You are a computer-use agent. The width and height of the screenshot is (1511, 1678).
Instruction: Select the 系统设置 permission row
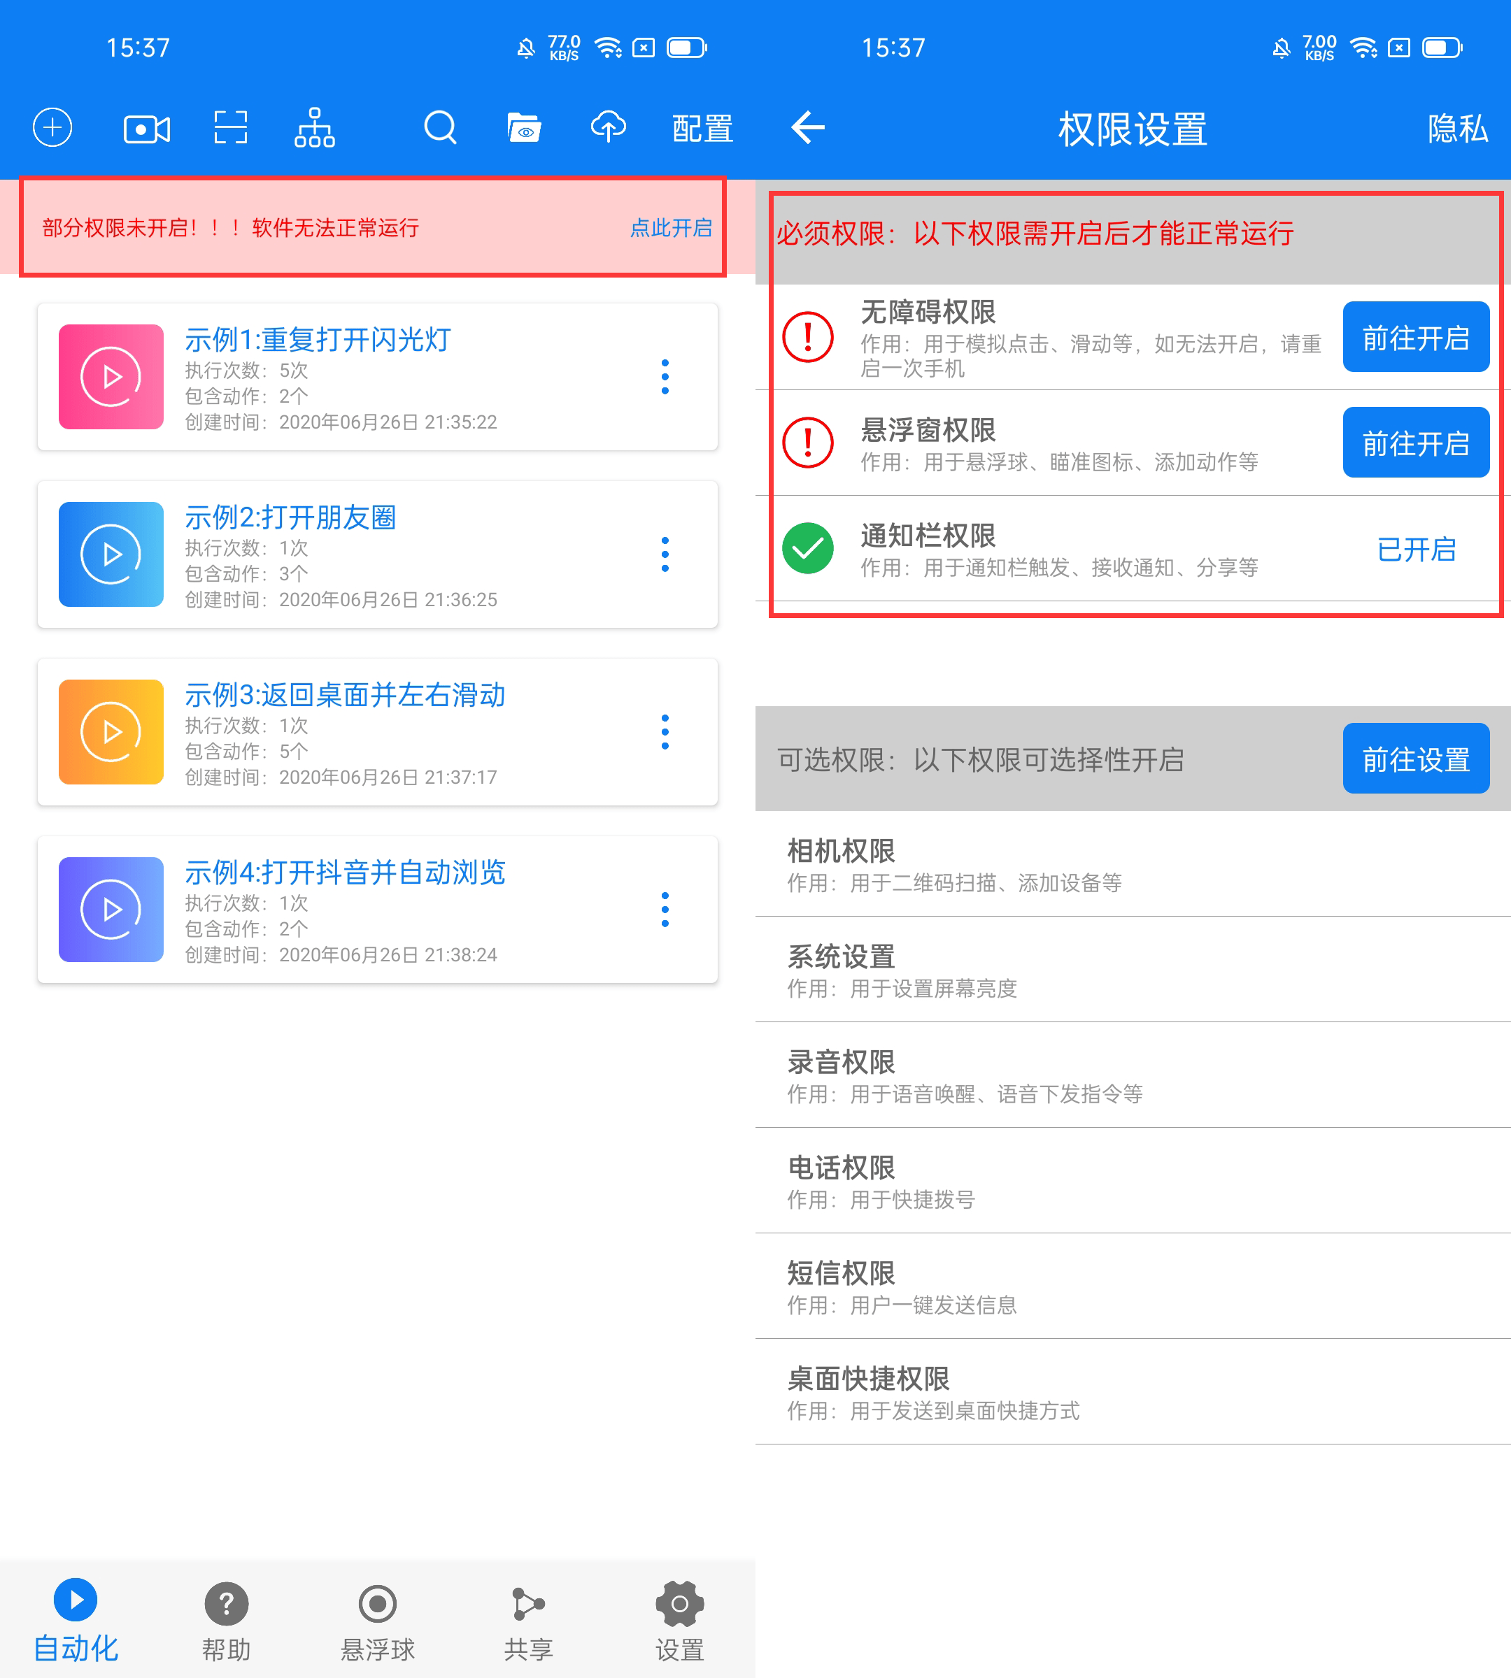pos(1133,969)
